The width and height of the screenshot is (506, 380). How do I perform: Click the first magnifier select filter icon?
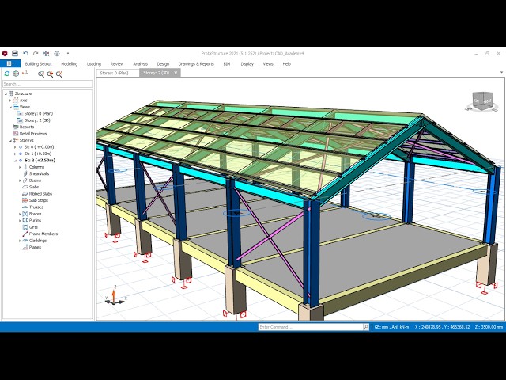pos(41,74)
